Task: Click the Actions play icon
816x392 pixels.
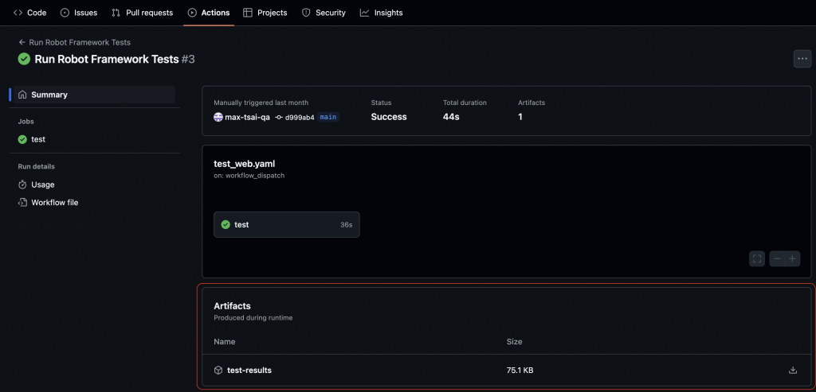Action: pos(192,13)
